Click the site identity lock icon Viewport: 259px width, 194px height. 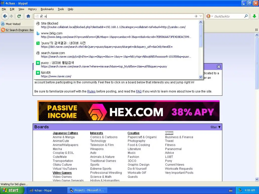point(42,16)
